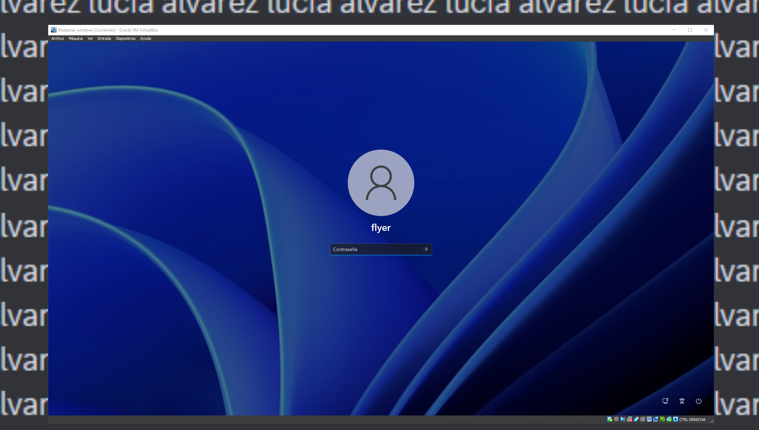Click the audio indicator in VirtualBox status bar
This screenshot has width=759, height=430.
(623, 419)
